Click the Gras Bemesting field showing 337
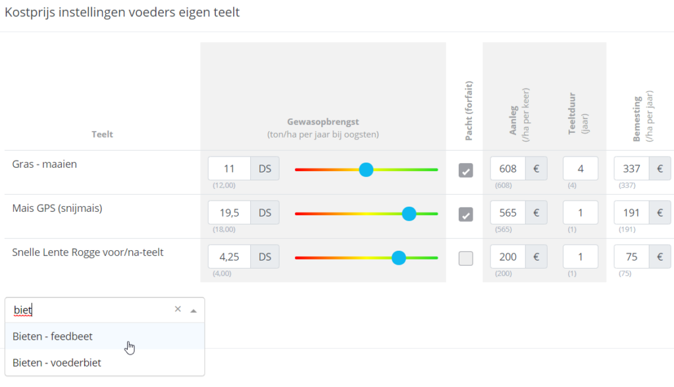The image size is (674, 387). tap(632, 168)
